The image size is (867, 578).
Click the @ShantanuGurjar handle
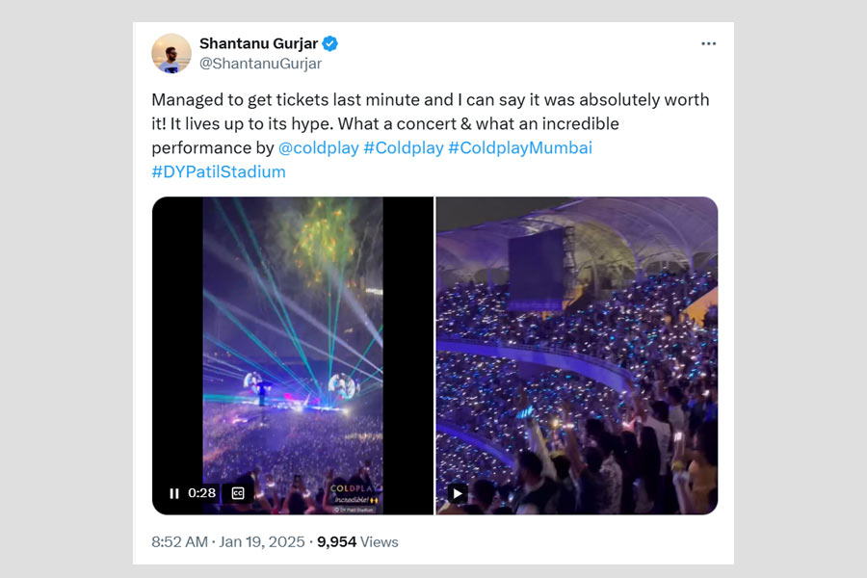pos(260,64)
